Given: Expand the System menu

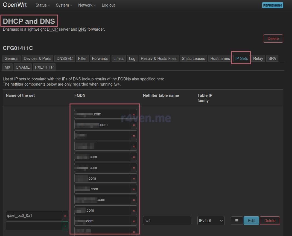Looking at the screenshot, I should click(64, 5).
